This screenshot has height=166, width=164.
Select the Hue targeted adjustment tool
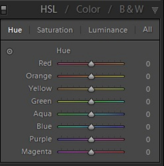click(10, 51)
